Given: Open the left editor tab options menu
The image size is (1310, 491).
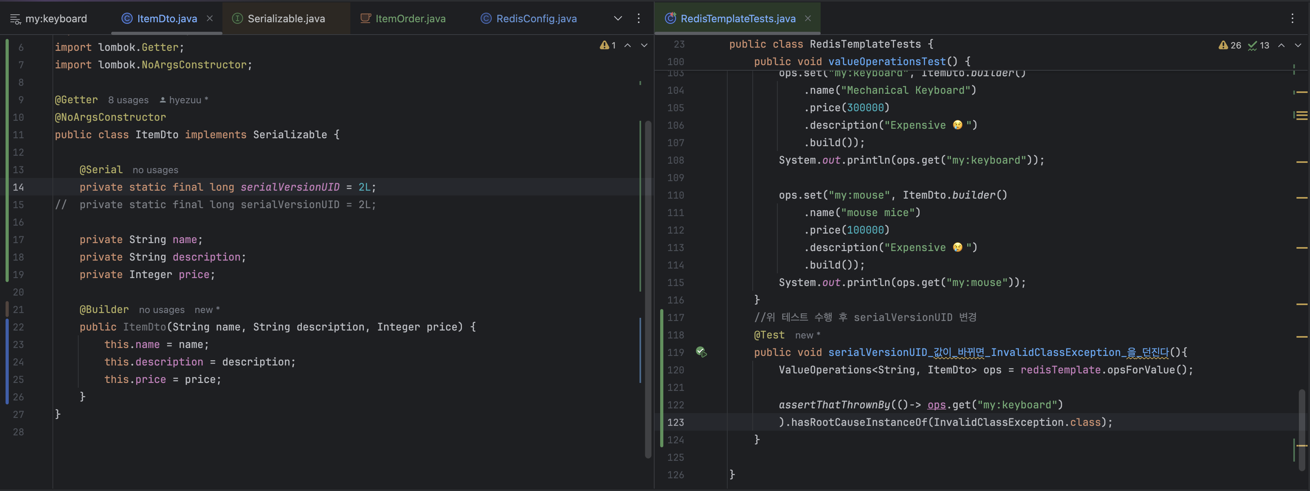Looking at the screenshot, I should pos(639,18).
